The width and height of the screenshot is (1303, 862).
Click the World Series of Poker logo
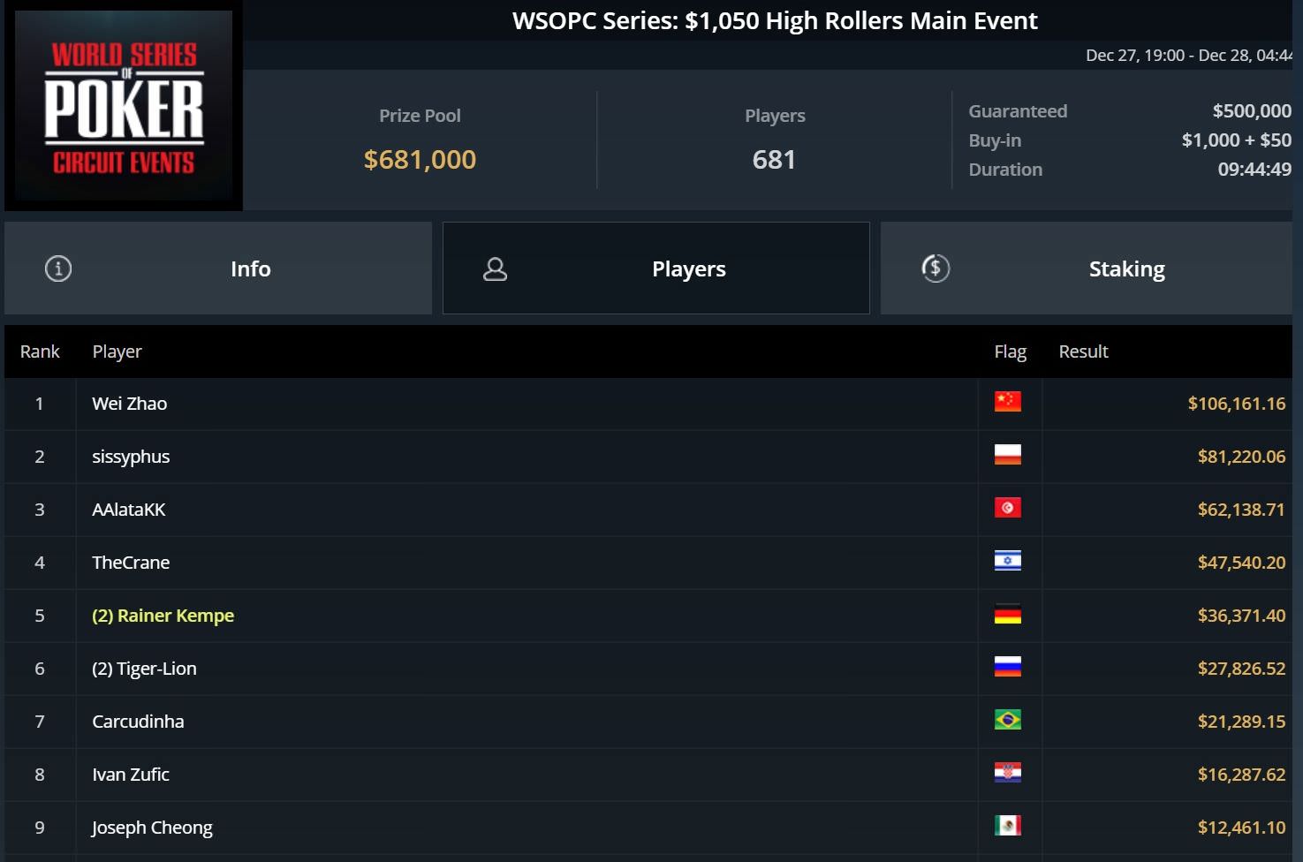point(124,107)
